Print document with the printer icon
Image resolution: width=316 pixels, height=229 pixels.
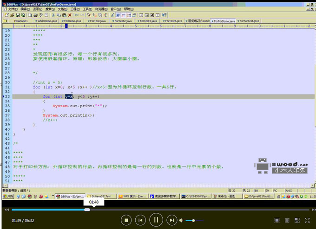coord(36,15)
